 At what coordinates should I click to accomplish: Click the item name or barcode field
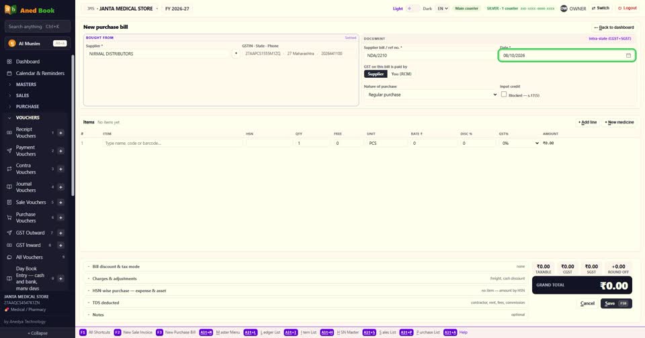pyautogui.click(x=173, y=144)
